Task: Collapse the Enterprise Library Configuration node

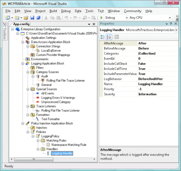Action: click(x=13, y=29)
